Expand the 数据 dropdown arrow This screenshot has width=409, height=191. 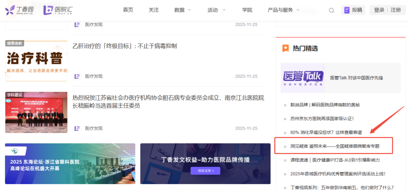tap(190, 10)
